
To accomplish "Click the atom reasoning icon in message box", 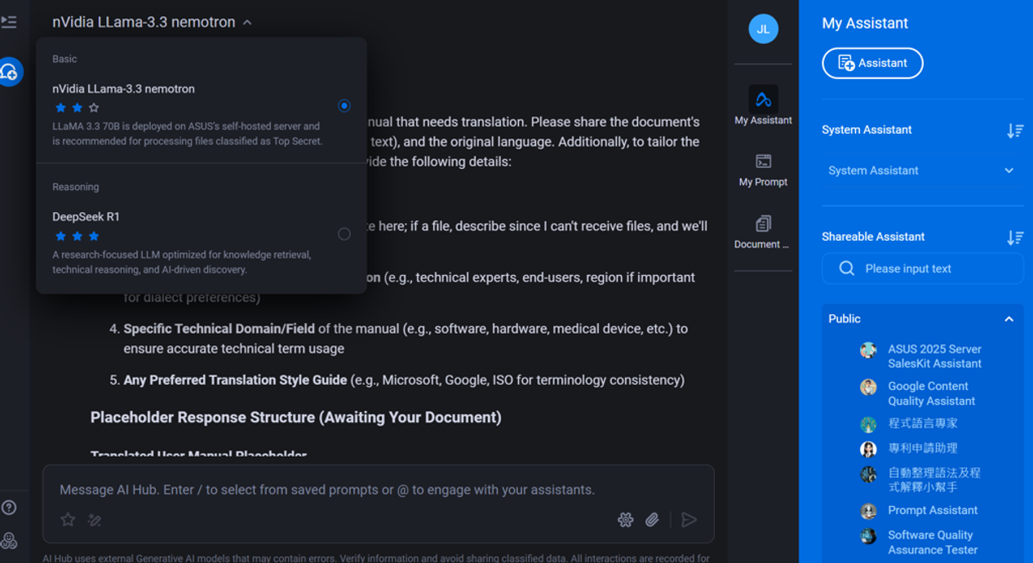I will [626, 520].
